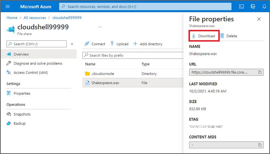Click the cloudshell99999 file share header icon

coord(11,29)
